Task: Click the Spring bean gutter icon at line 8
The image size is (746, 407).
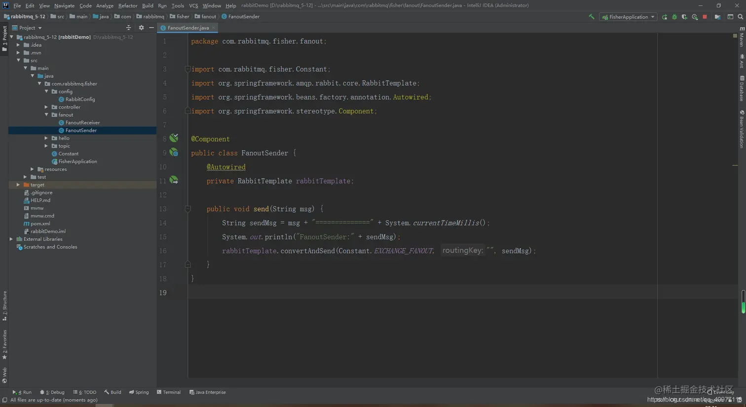Action: point(174,138)
